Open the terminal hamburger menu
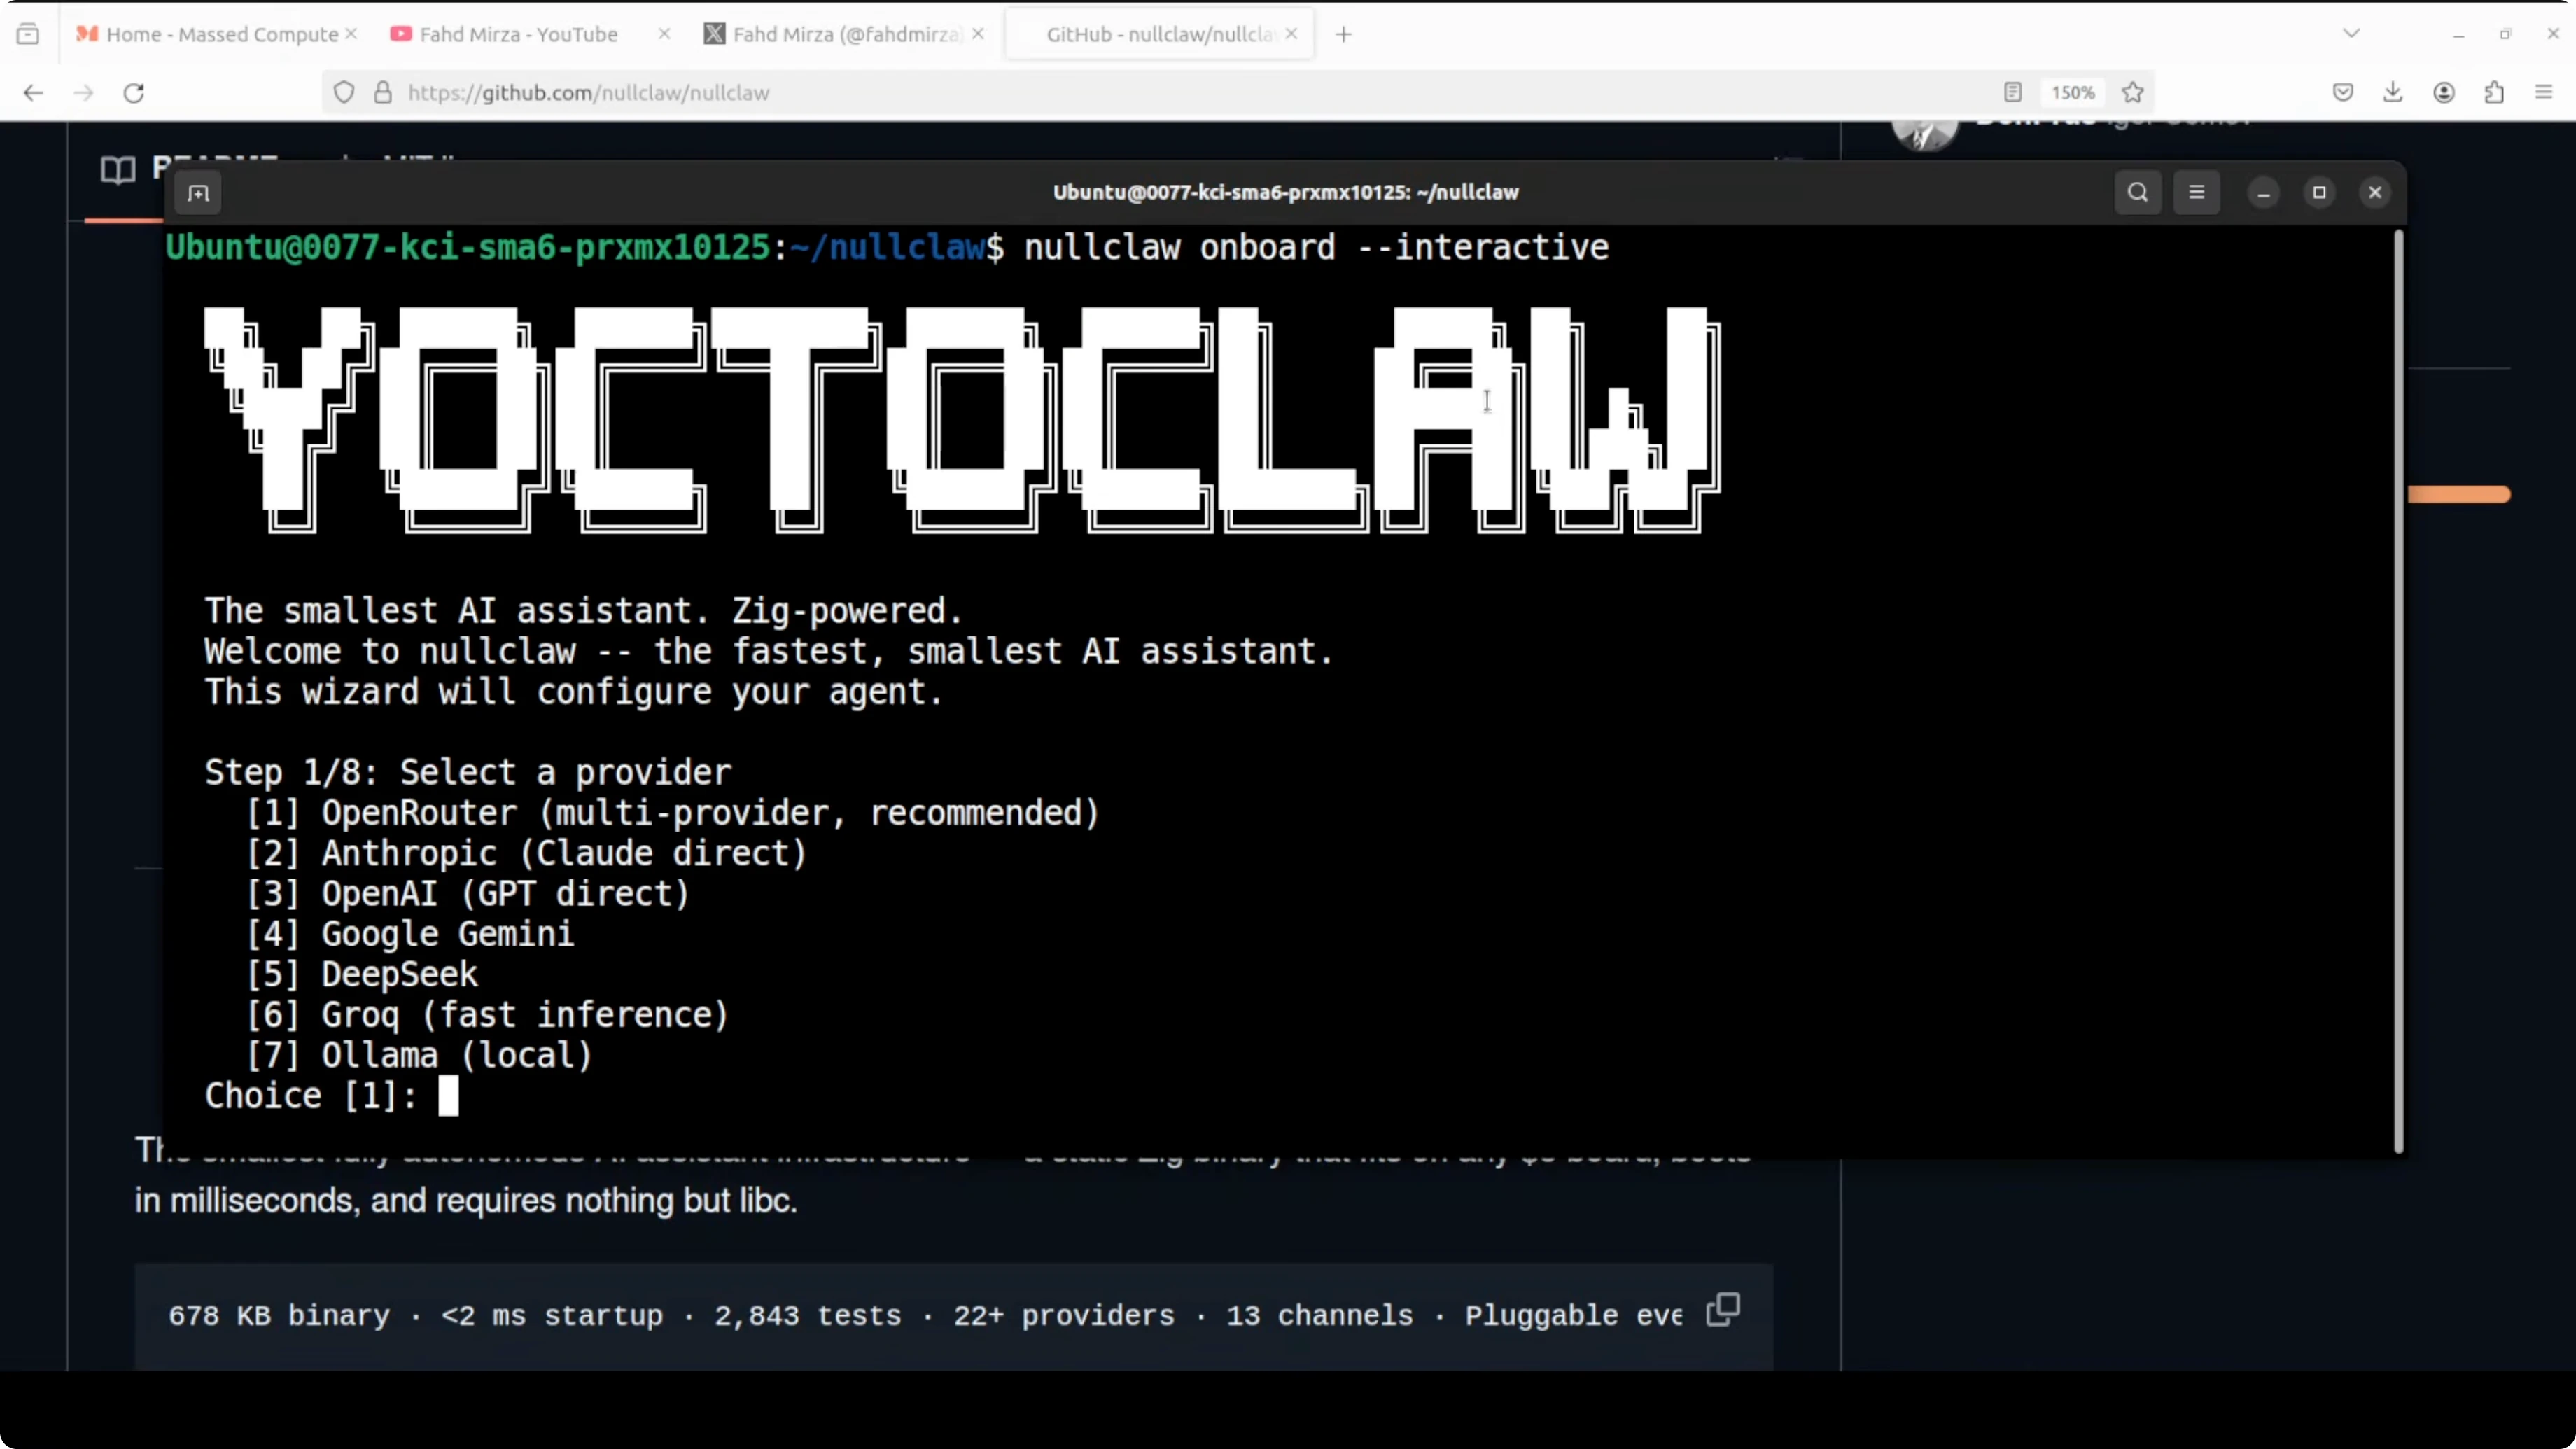The width and height of the screenshot is (2576, 1449). tap(2196, 192)
